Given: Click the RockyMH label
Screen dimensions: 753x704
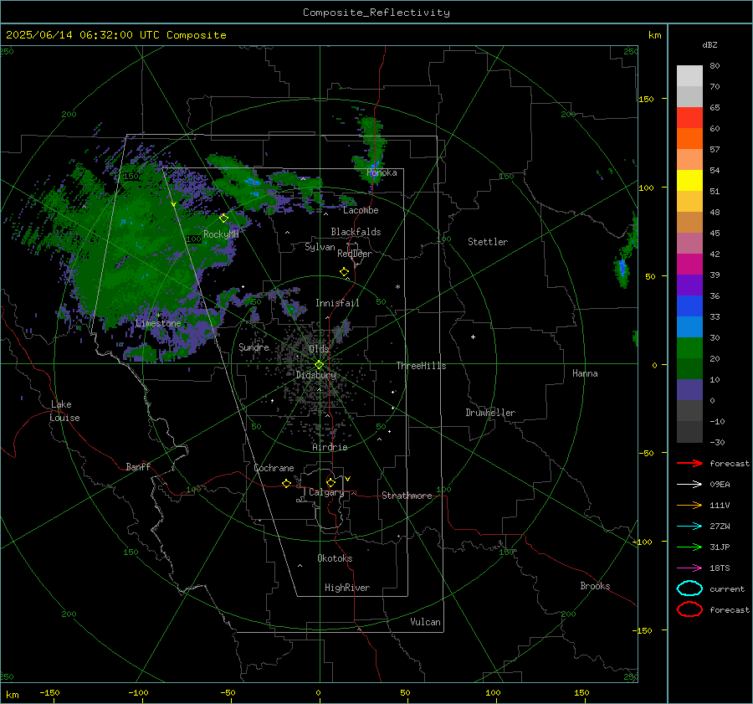Looking at the screenshot, I should (221, 234).
